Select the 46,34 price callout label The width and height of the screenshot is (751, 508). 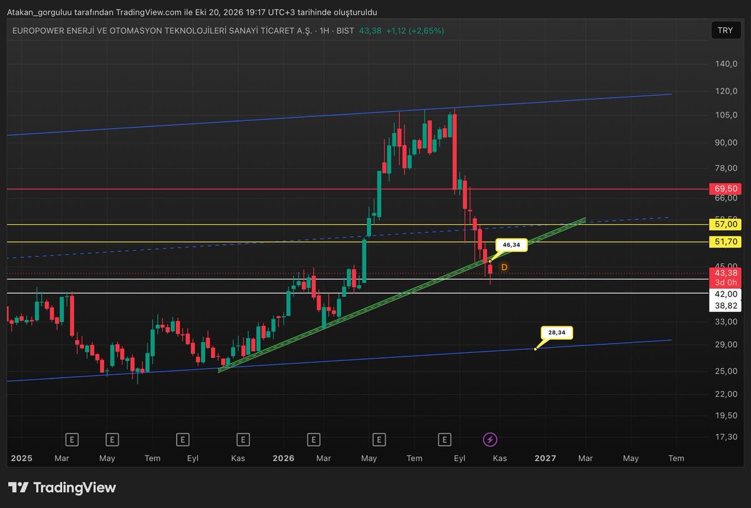[512, 245]
